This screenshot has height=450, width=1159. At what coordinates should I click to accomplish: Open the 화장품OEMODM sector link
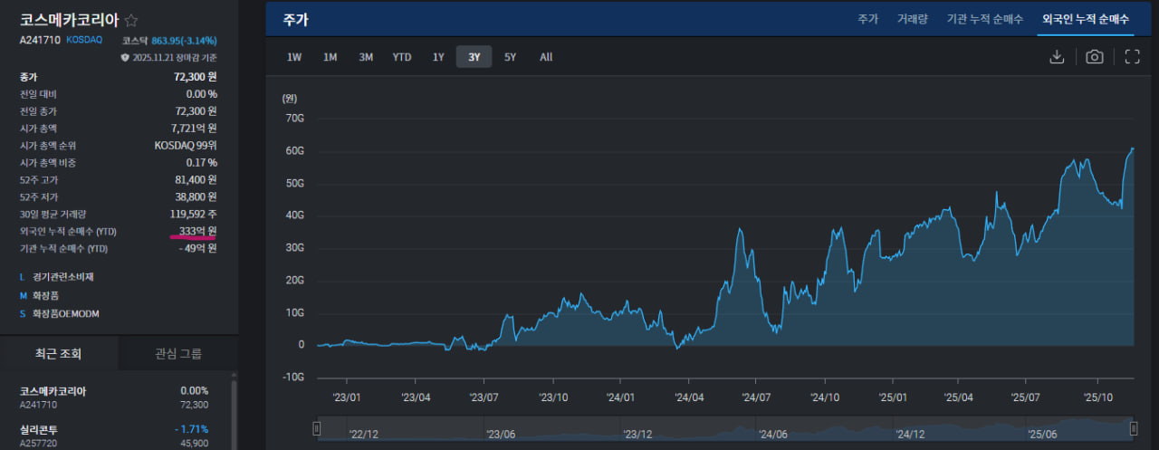(x=66, y=313)
